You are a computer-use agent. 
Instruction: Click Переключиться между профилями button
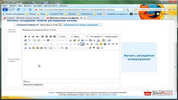click(81, 25)
